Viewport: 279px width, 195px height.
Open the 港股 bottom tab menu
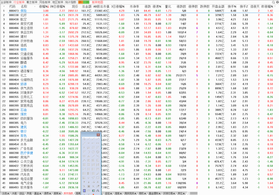click(x=118, y=193)
